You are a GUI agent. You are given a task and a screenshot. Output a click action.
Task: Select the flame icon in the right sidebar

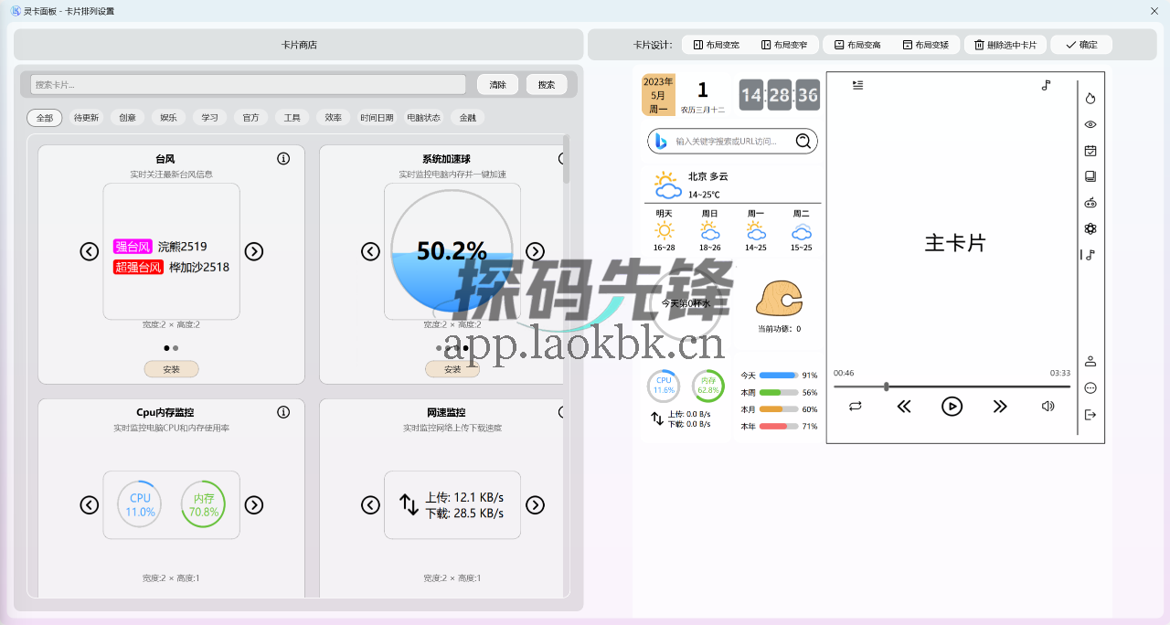coord(1090,97)
